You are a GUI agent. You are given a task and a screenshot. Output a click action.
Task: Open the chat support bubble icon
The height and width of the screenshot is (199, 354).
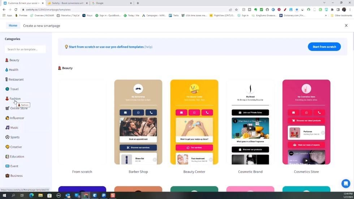tap(345, 183)
